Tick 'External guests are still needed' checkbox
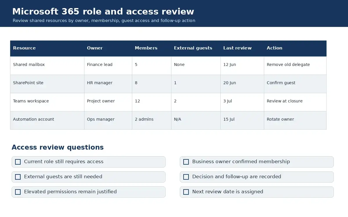This screenshot has width=348, height=217. (18, 177)
